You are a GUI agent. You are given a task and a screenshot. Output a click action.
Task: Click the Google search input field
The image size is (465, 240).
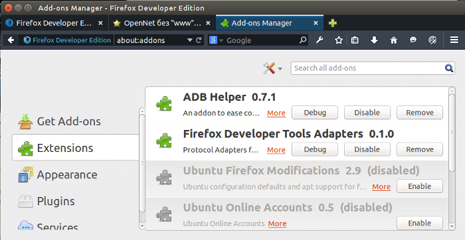coord(262,40)
